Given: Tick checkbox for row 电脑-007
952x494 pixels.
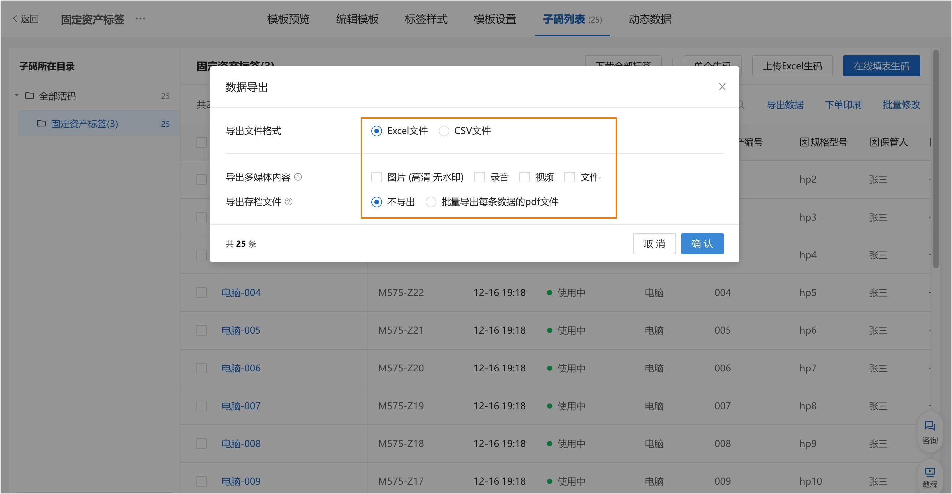Looking at the screenshot, I should [x=201, y=406].
